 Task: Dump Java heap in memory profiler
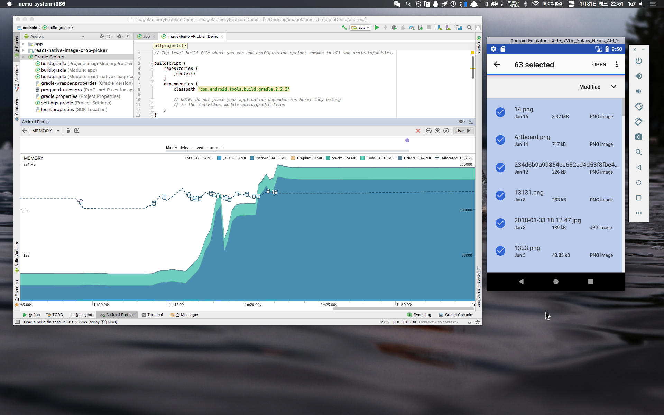pyautogui.click(x=77, y=131)
